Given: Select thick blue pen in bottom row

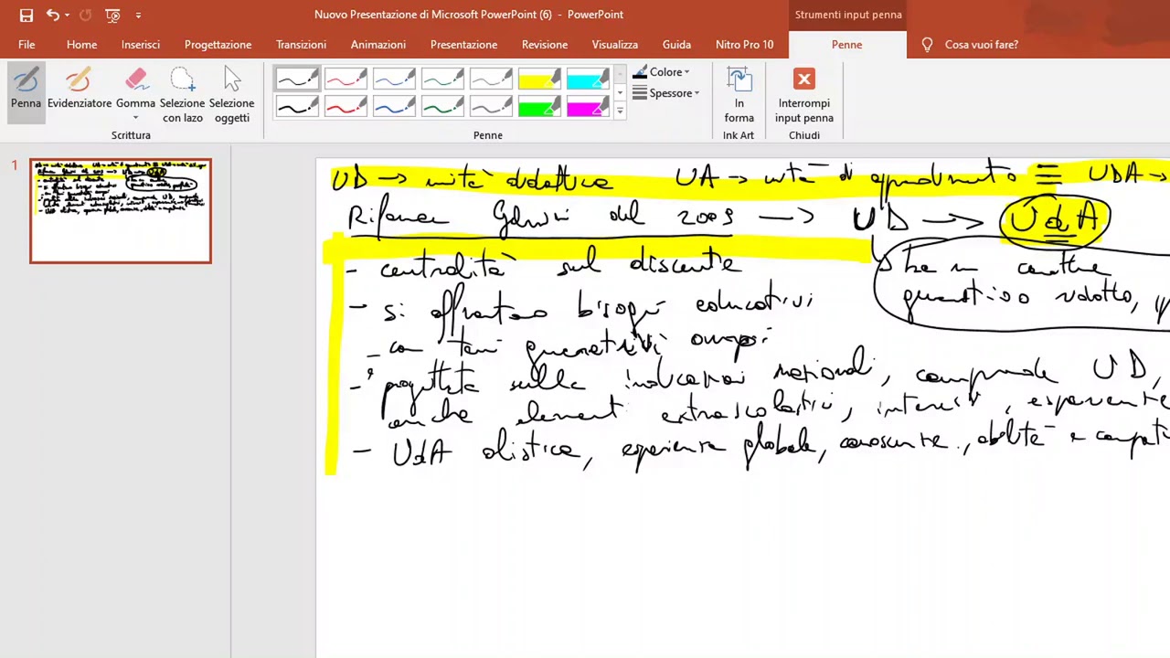Looking at the screenshot, I should pos(394,107).
